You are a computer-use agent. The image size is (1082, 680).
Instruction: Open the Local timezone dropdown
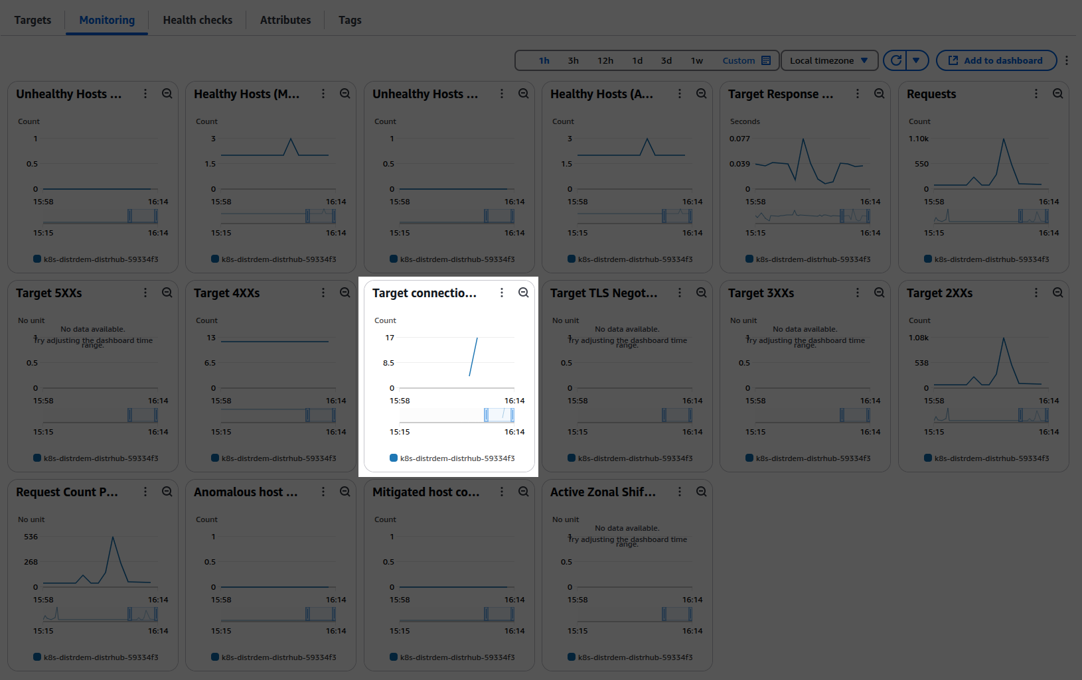point(829,60)
